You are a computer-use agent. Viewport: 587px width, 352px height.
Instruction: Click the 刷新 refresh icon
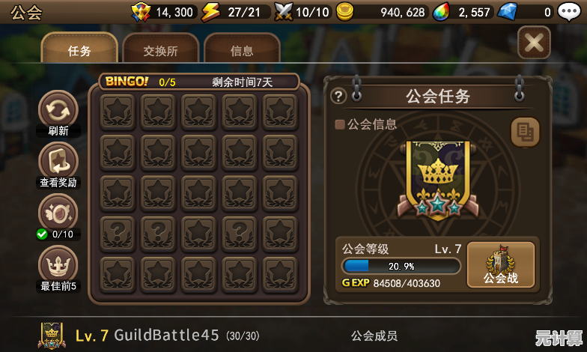(x=58, y=110)
